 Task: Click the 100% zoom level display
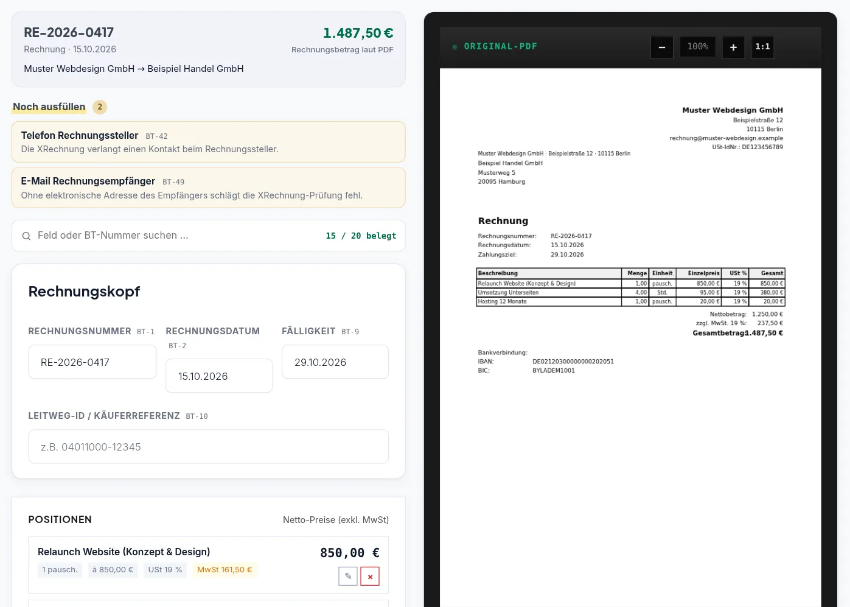pos(698,47)
